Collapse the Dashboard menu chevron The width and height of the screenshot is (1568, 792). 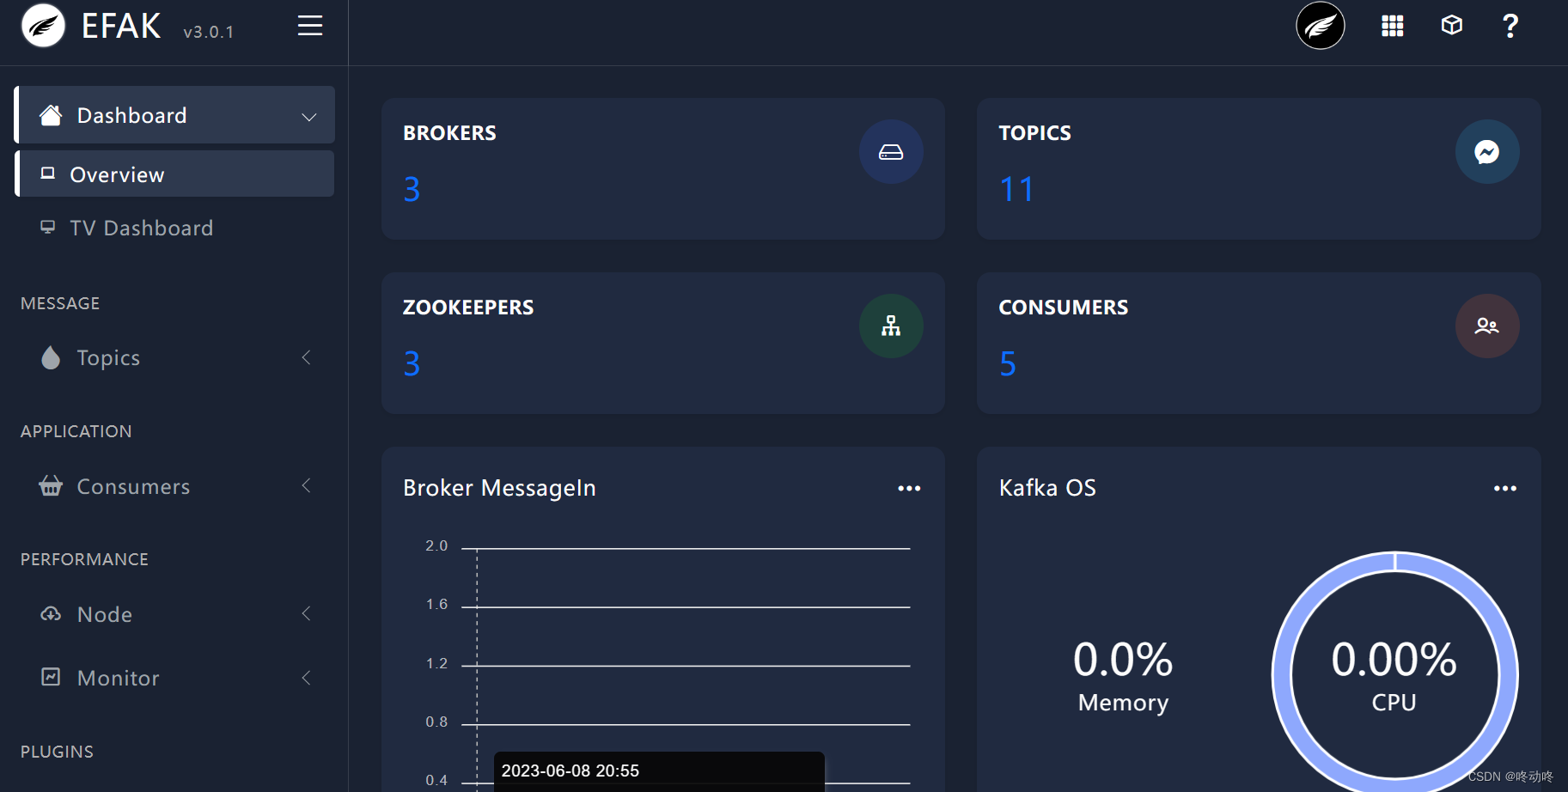pyautogui.click(x=309, y=117)
